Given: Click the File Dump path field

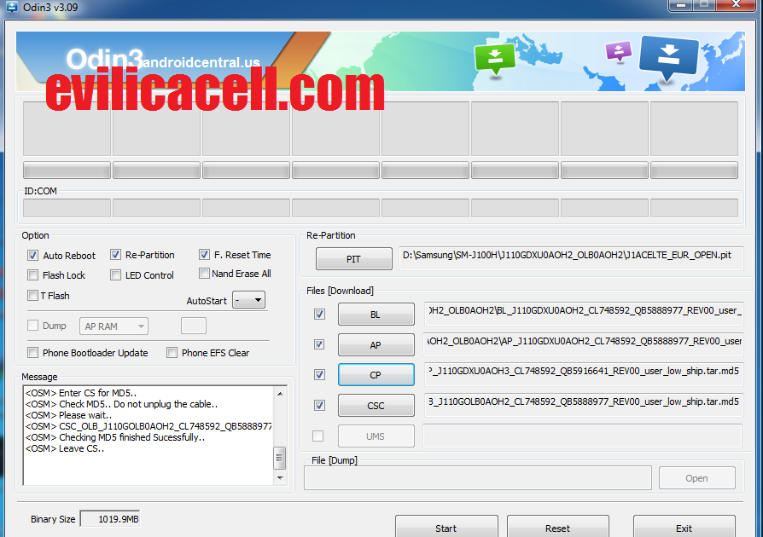Looking at the screenshot, I should (x=478, y=477).
